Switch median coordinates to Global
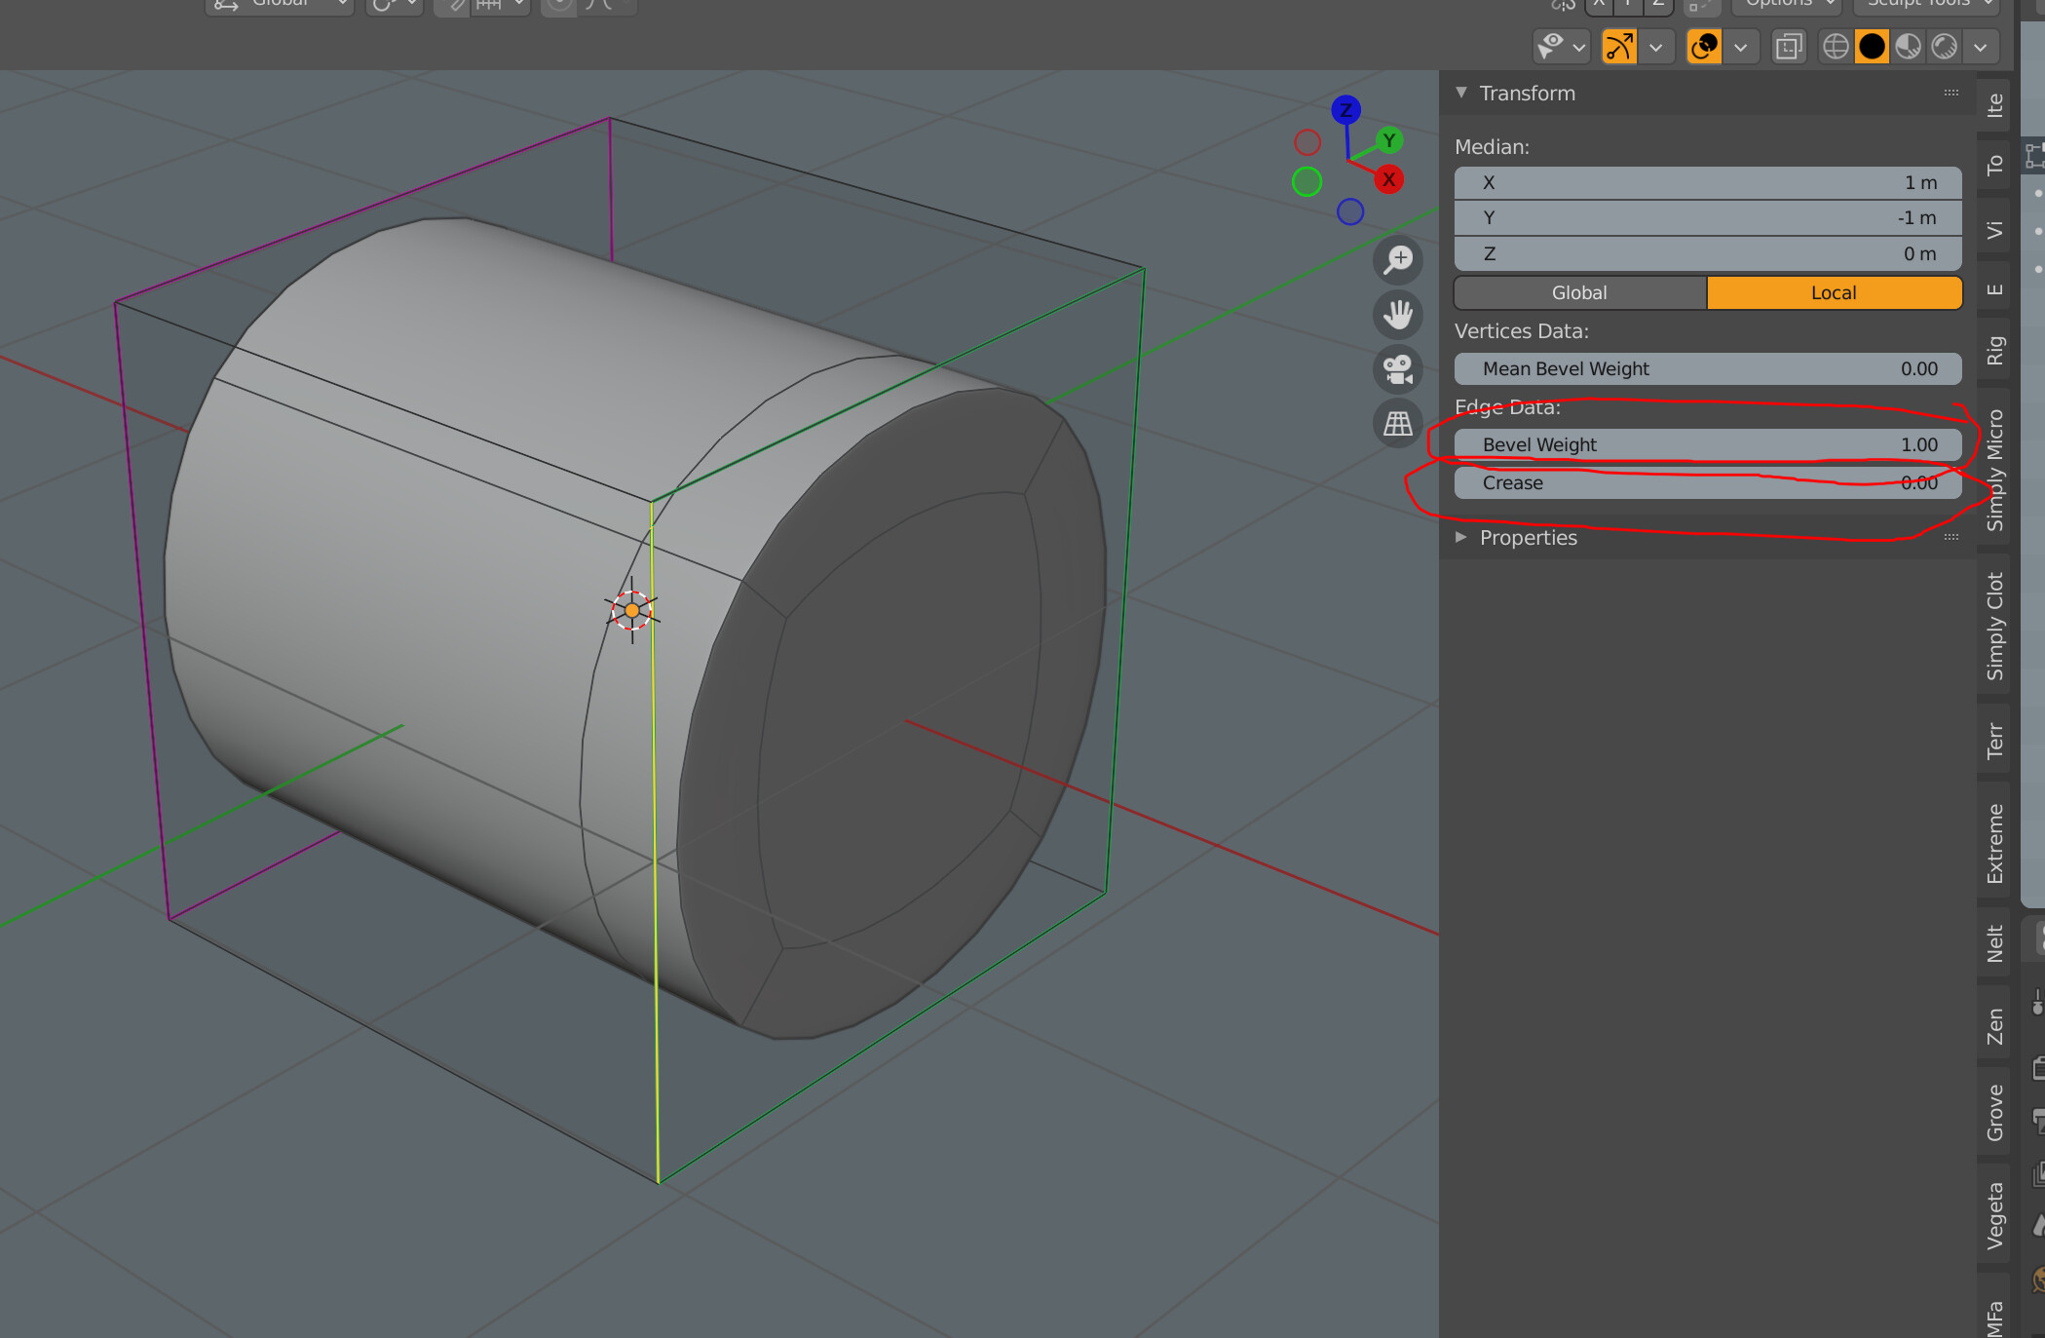The width and height of the screenshot is (2045, 1338). (1579, 292)
